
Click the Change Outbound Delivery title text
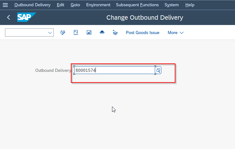[145, 17]
